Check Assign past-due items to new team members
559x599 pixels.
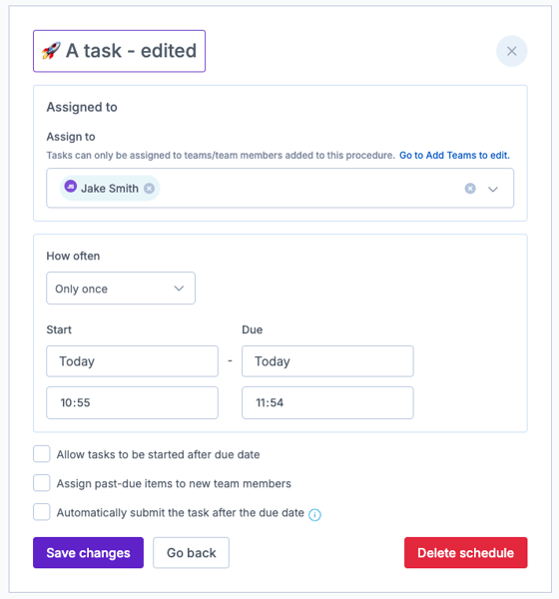point(42,483)
